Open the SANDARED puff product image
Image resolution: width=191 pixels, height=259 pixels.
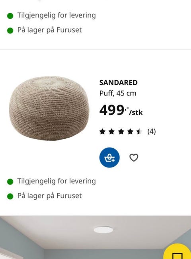(49, 108)
